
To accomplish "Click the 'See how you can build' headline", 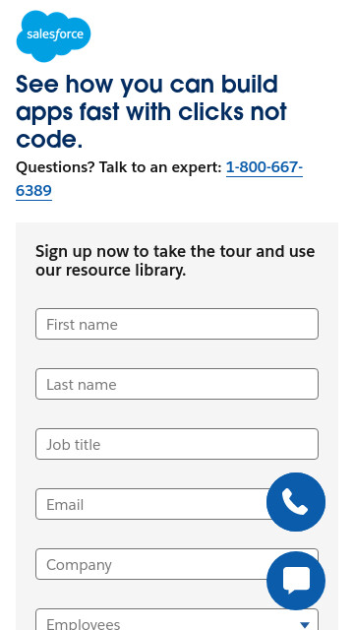I will (147, 85).
